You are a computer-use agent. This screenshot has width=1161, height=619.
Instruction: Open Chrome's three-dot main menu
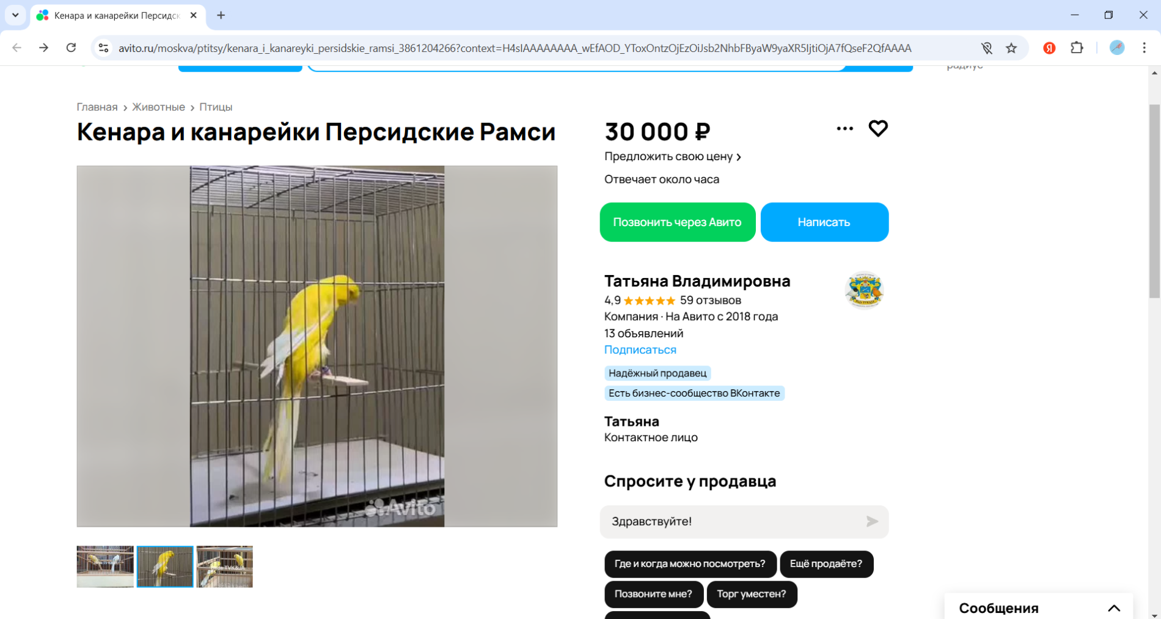[1144, 48]
